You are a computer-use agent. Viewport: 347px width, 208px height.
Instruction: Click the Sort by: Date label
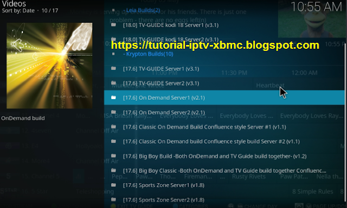click(x=18, y=11)
